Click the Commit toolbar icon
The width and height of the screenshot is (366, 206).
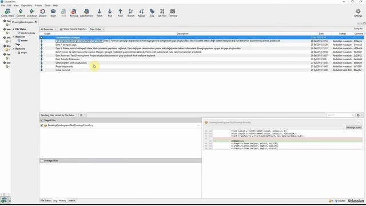pyautogui.click(x=21, y=13)
